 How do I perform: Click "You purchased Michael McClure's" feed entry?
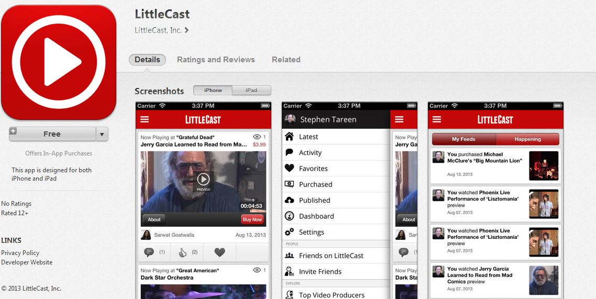(495, 165)
